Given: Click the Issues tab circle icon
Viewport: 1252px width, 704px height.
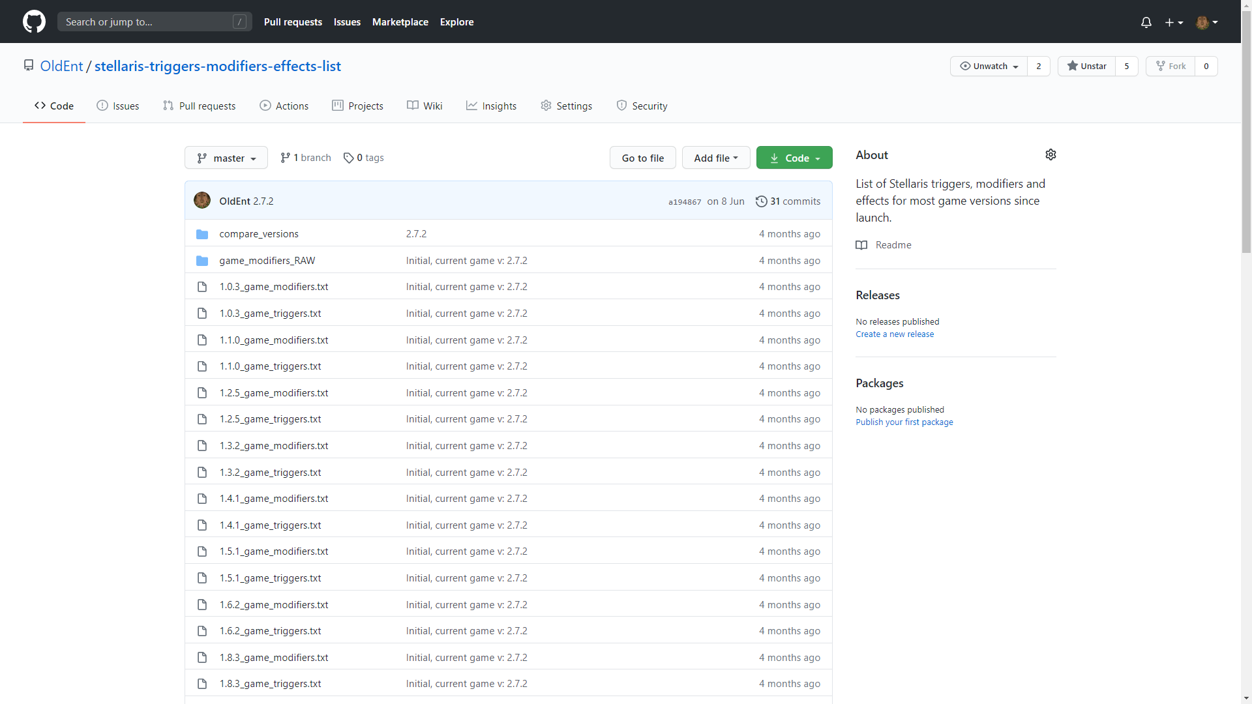Looking at the screenshot, I should (x=102, y=106).
